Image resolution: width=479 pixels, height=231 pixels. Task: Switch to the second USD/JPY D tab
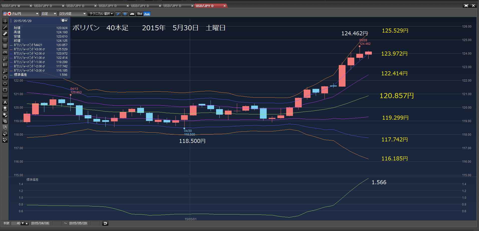[x=75, y=6]
